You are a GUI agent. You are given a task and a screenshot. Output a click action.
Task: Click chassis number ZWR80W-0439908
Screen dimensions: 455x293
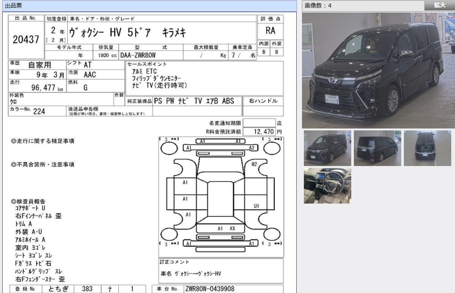click(210, 289)
